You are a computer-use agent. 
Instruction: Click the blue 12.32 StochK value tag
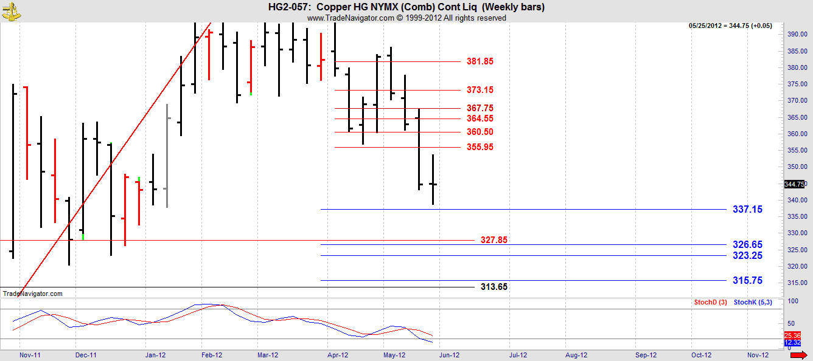tap(792, 343)
